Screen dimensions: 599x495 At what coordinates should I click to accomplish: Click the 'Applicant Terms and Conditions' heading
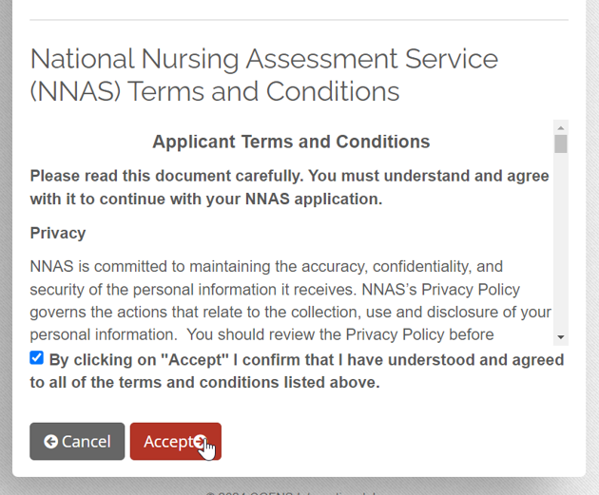292,142
